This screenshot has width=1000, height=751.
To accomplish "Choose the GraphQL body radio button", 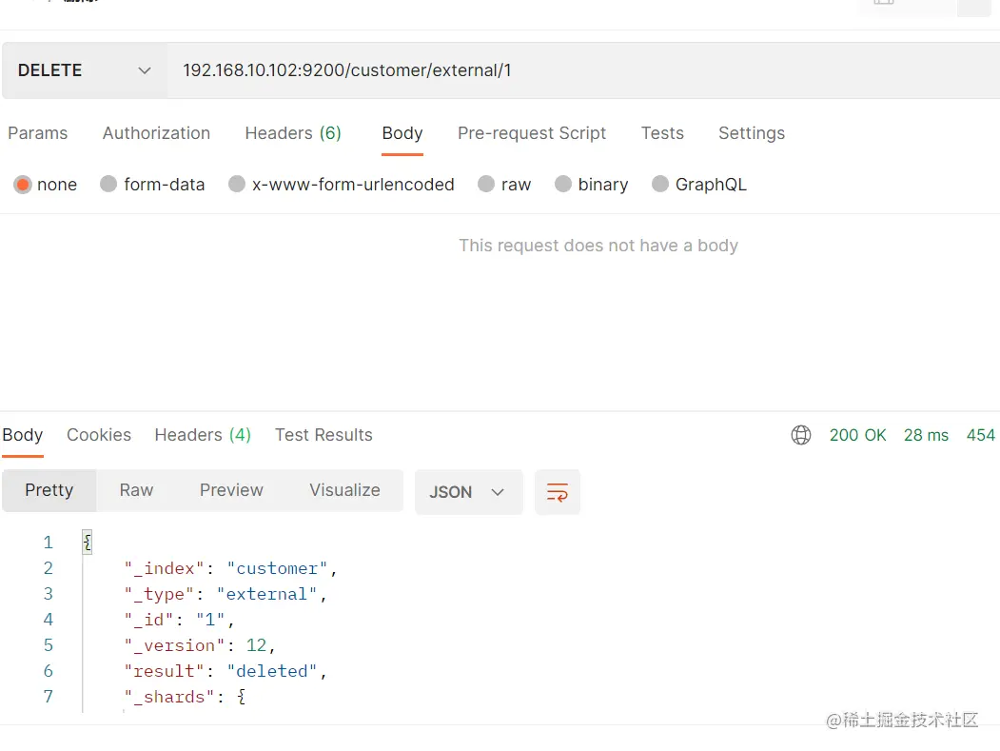I will [660, 185].
